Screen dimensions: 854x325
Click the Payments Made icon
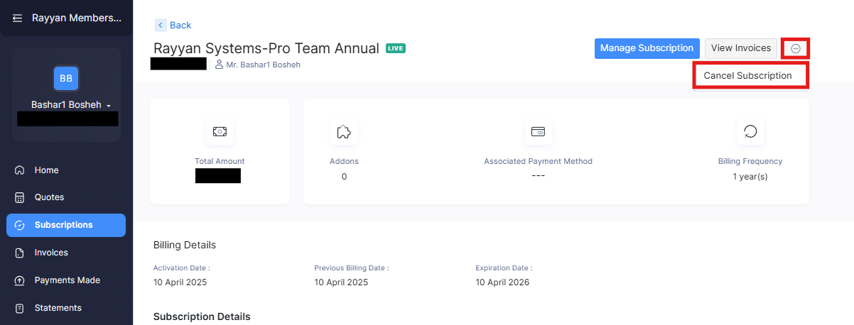(20, 280)
